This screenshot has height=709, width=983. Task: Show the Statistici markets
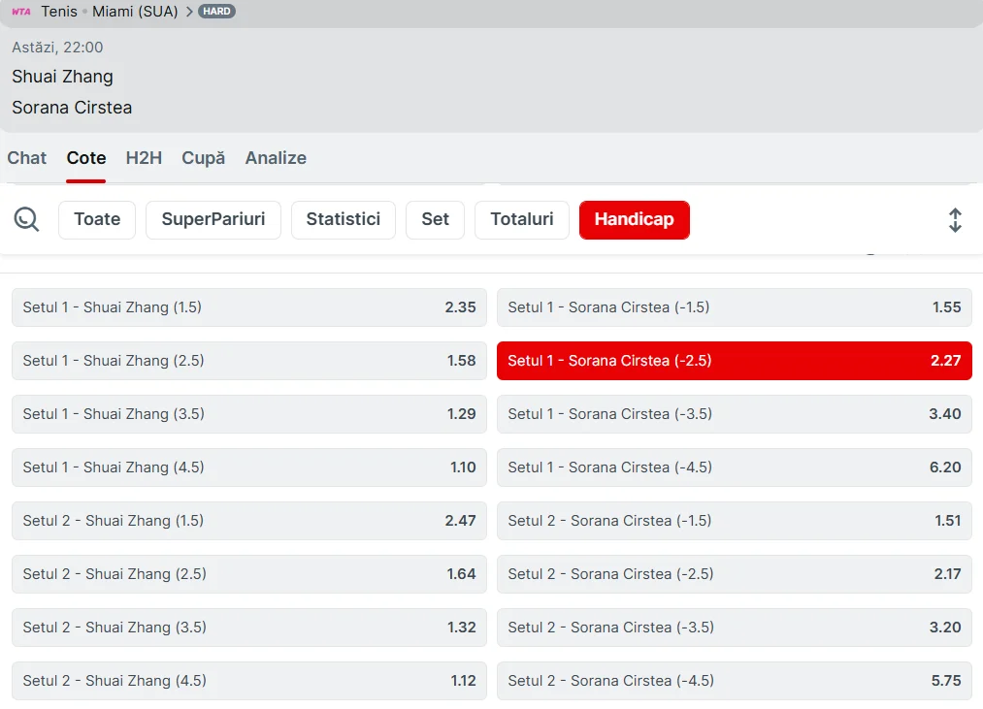(343, 219)
